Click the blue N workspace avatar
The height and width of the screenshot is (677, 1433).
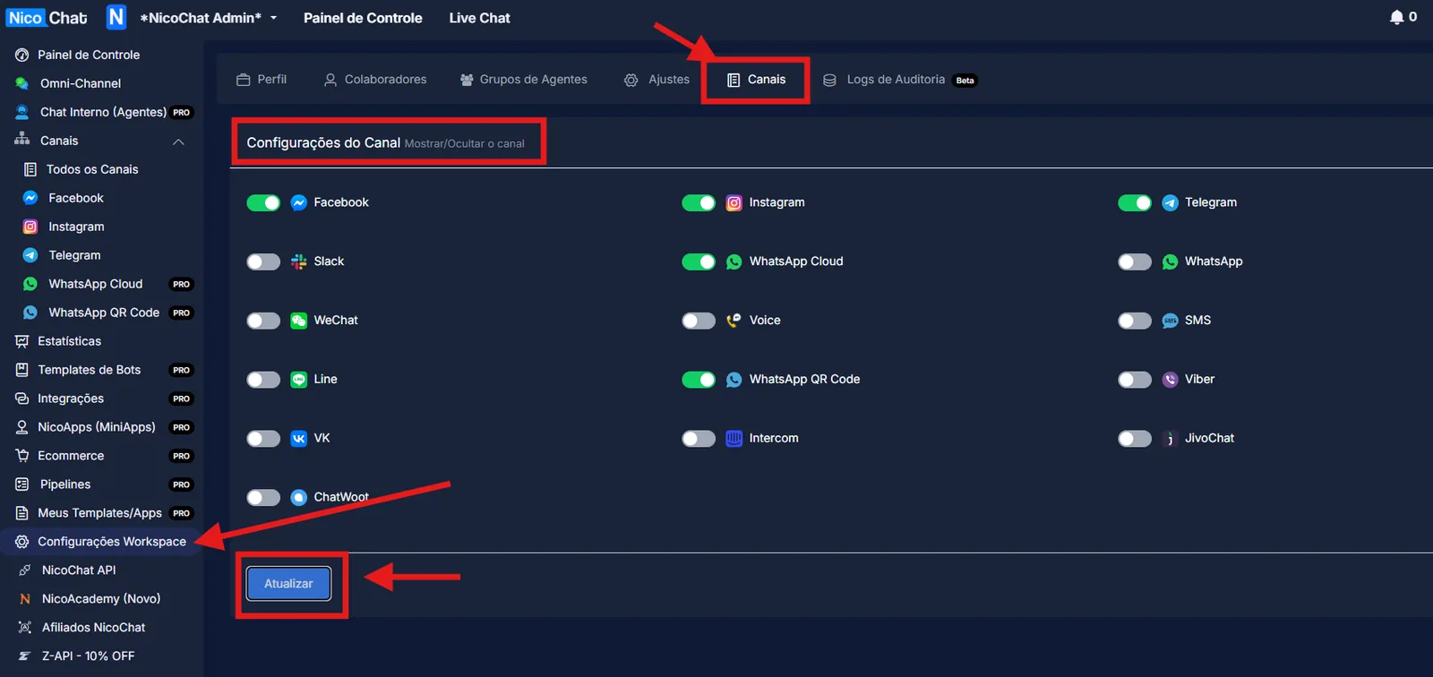click(116, 17)
